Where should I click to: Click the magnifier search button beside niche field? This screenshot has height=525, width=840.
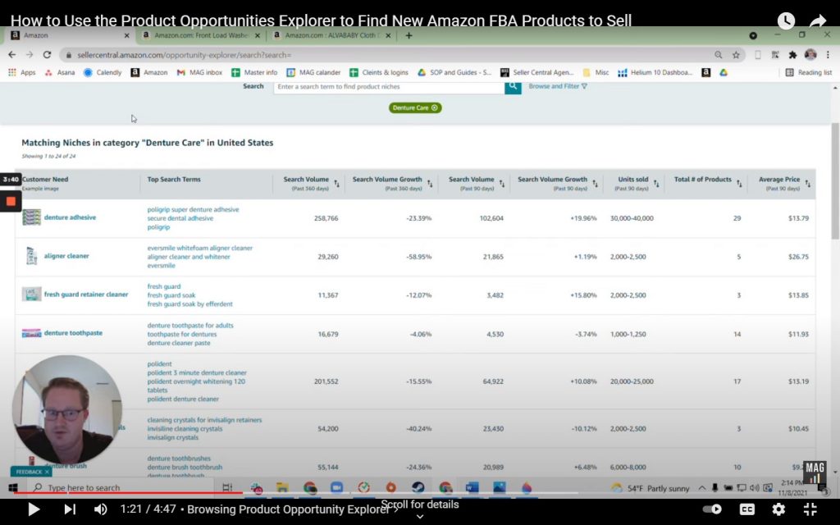[x=513, y=86]
